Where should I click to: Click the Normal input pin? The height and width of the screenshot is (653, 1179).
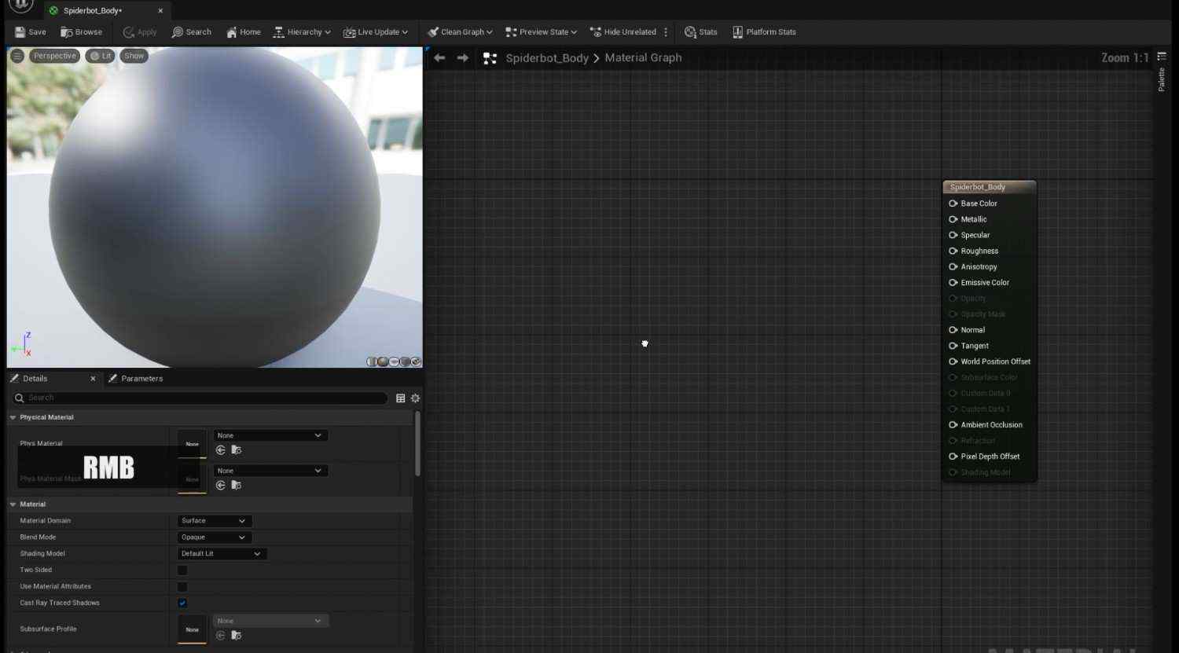click(x=953, y=330)
